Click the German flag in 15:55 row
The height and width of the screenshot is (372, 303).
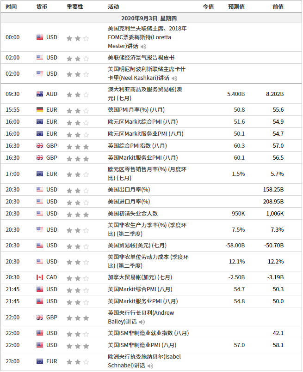click(x=40, y=109)
